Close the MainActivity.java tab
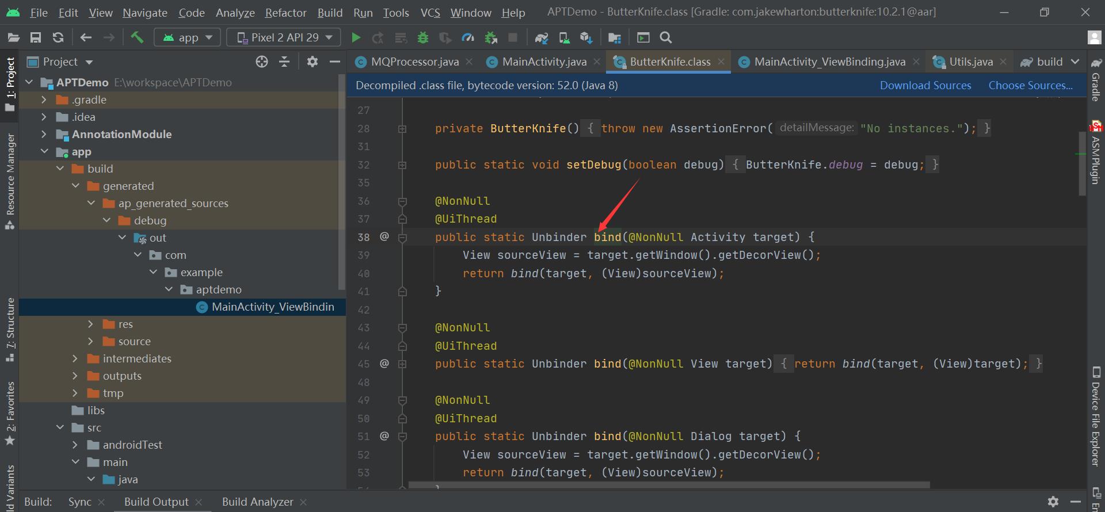Image resolution: width=1105 pixels, height=512 pixels. [597, 61]
